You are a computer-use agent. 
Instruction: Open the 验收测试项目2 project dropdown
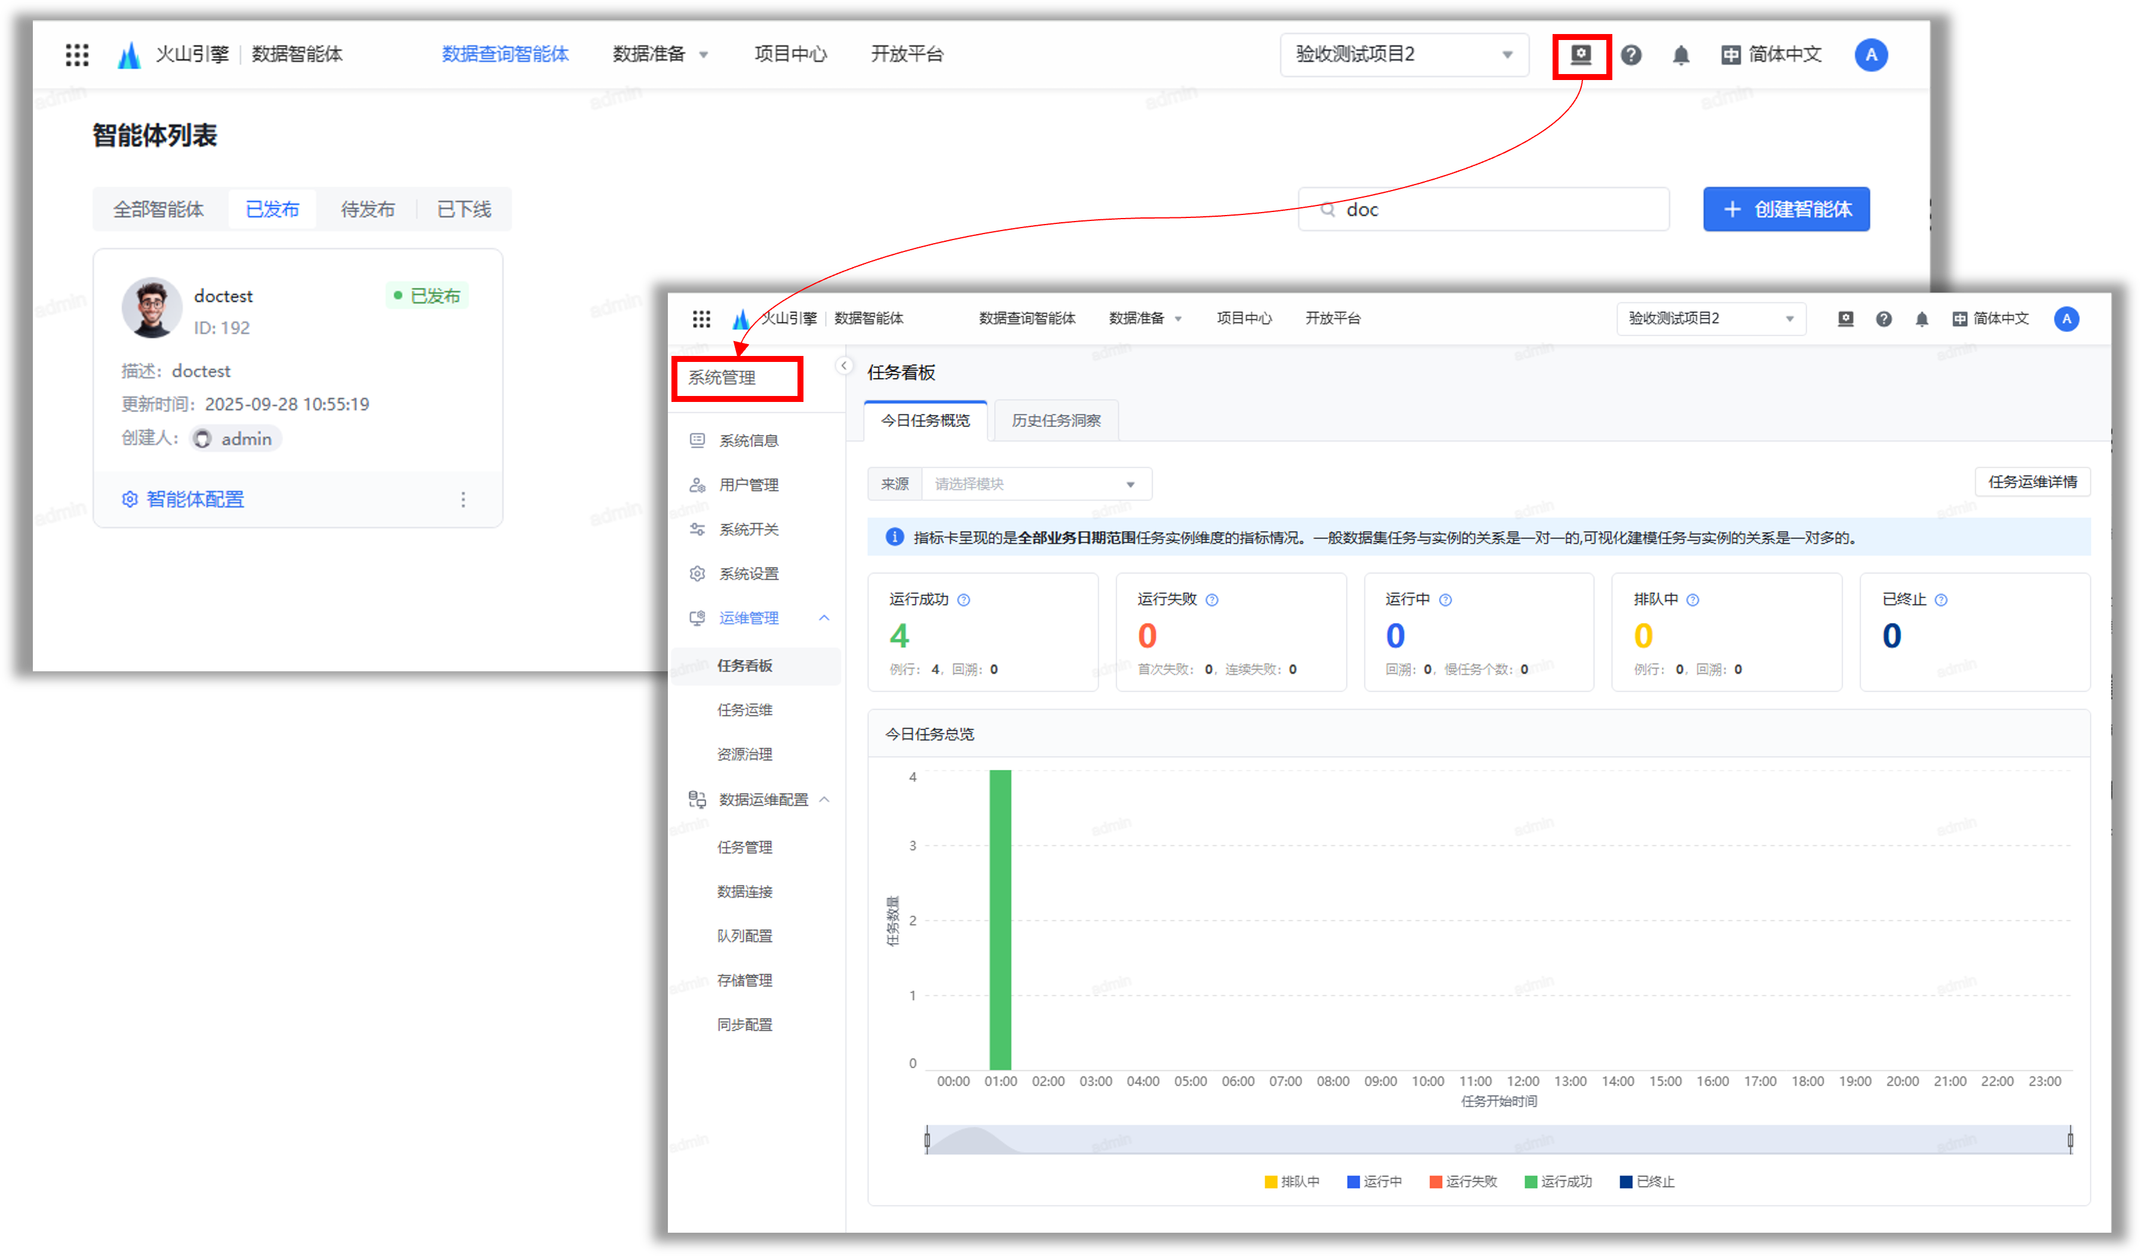click(x=1404, y=55)
